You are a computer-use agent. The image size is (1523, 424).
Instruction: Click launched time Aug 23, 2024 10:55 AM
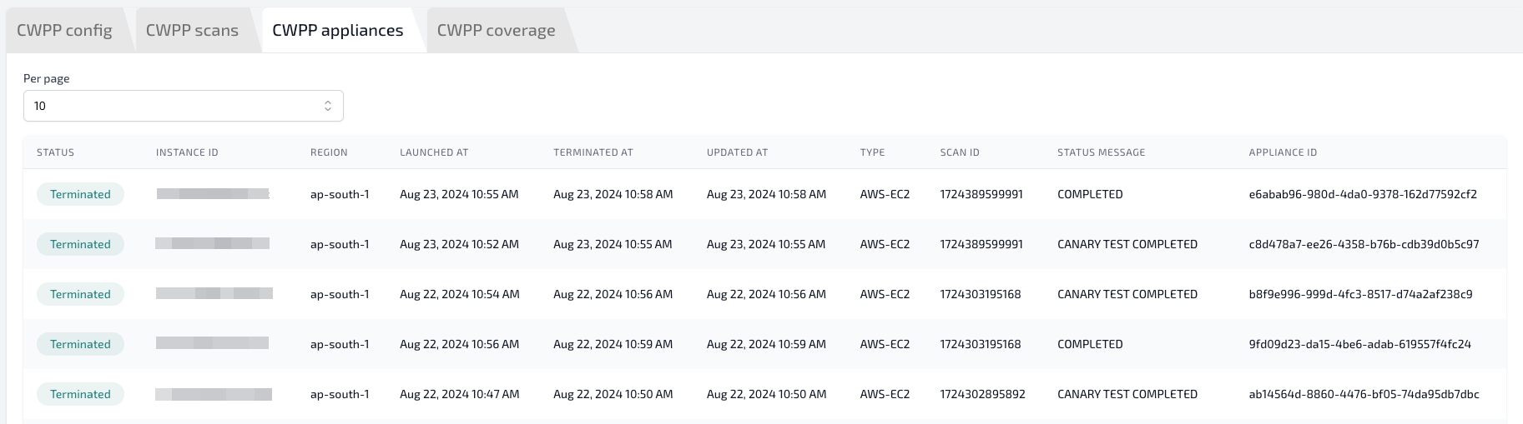click(x=459, y=194)
